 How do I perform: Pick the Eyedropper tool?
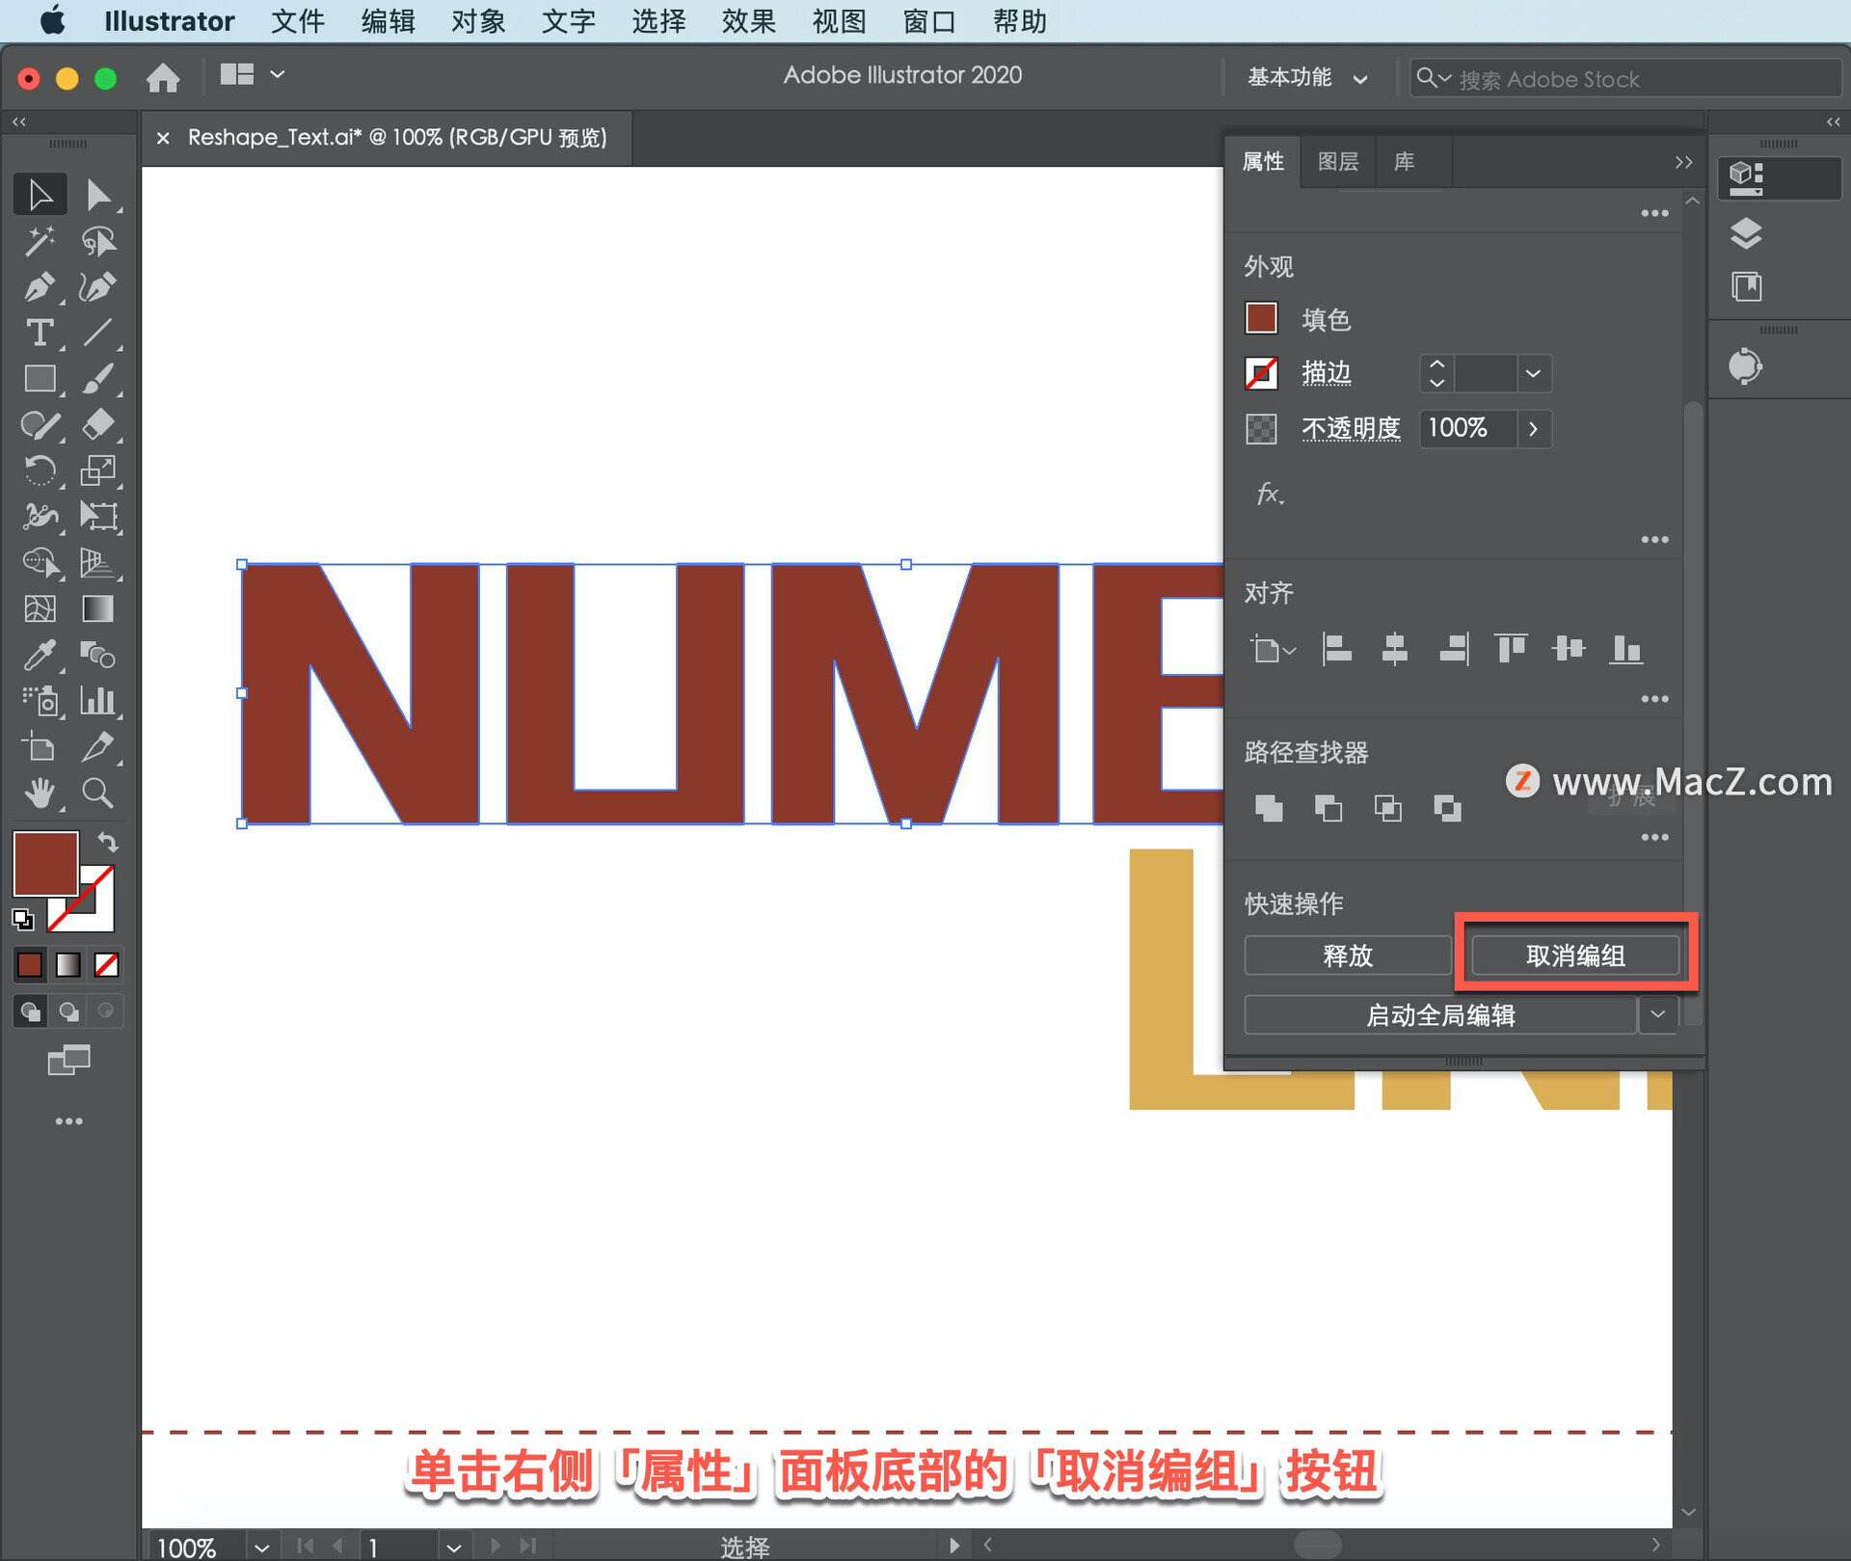pos(39,656)
